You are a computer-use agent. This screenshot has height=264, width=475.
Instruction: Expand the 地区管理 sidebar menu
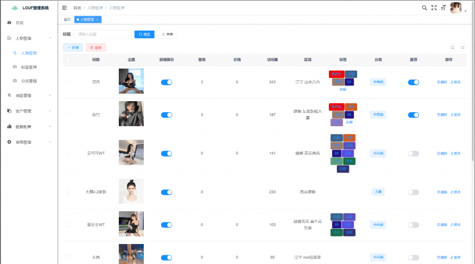30,96
